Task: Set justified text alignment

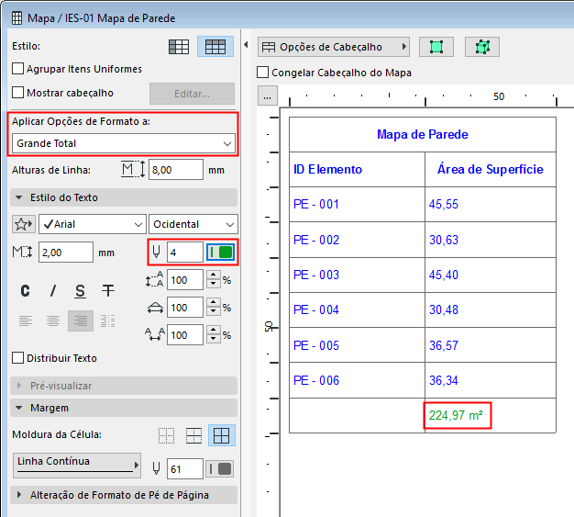Action: coord(108,321)
